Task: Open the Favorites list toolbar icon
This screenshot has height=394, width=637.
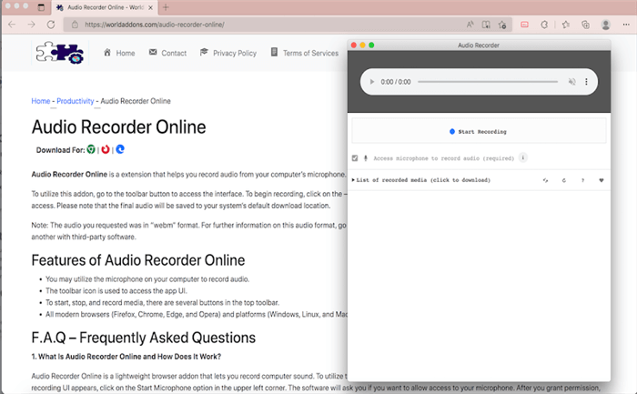Action: (566, 25)
